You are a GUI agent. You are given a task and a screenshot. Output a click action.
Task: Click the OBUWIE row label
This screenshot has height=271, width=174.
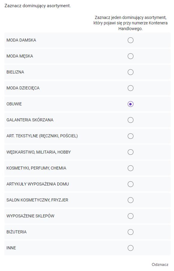pos(14,104)
